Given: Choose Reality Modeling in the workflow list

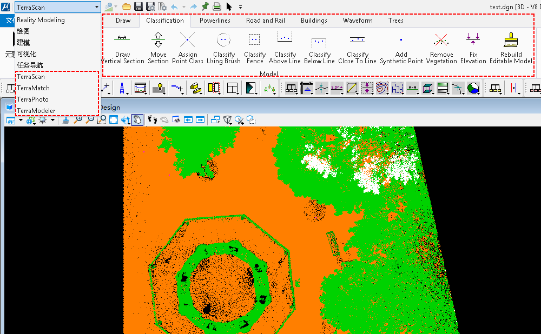Looking at the screenshot, I should point(41,20).
